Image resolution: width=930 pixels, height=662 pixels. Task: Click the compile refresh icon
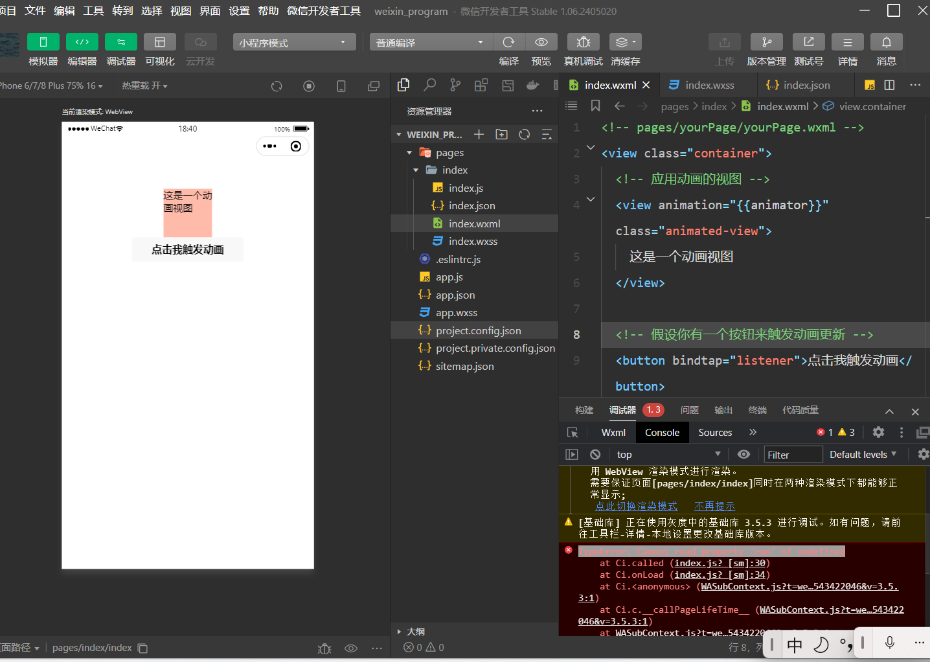(x=509, y=42)
